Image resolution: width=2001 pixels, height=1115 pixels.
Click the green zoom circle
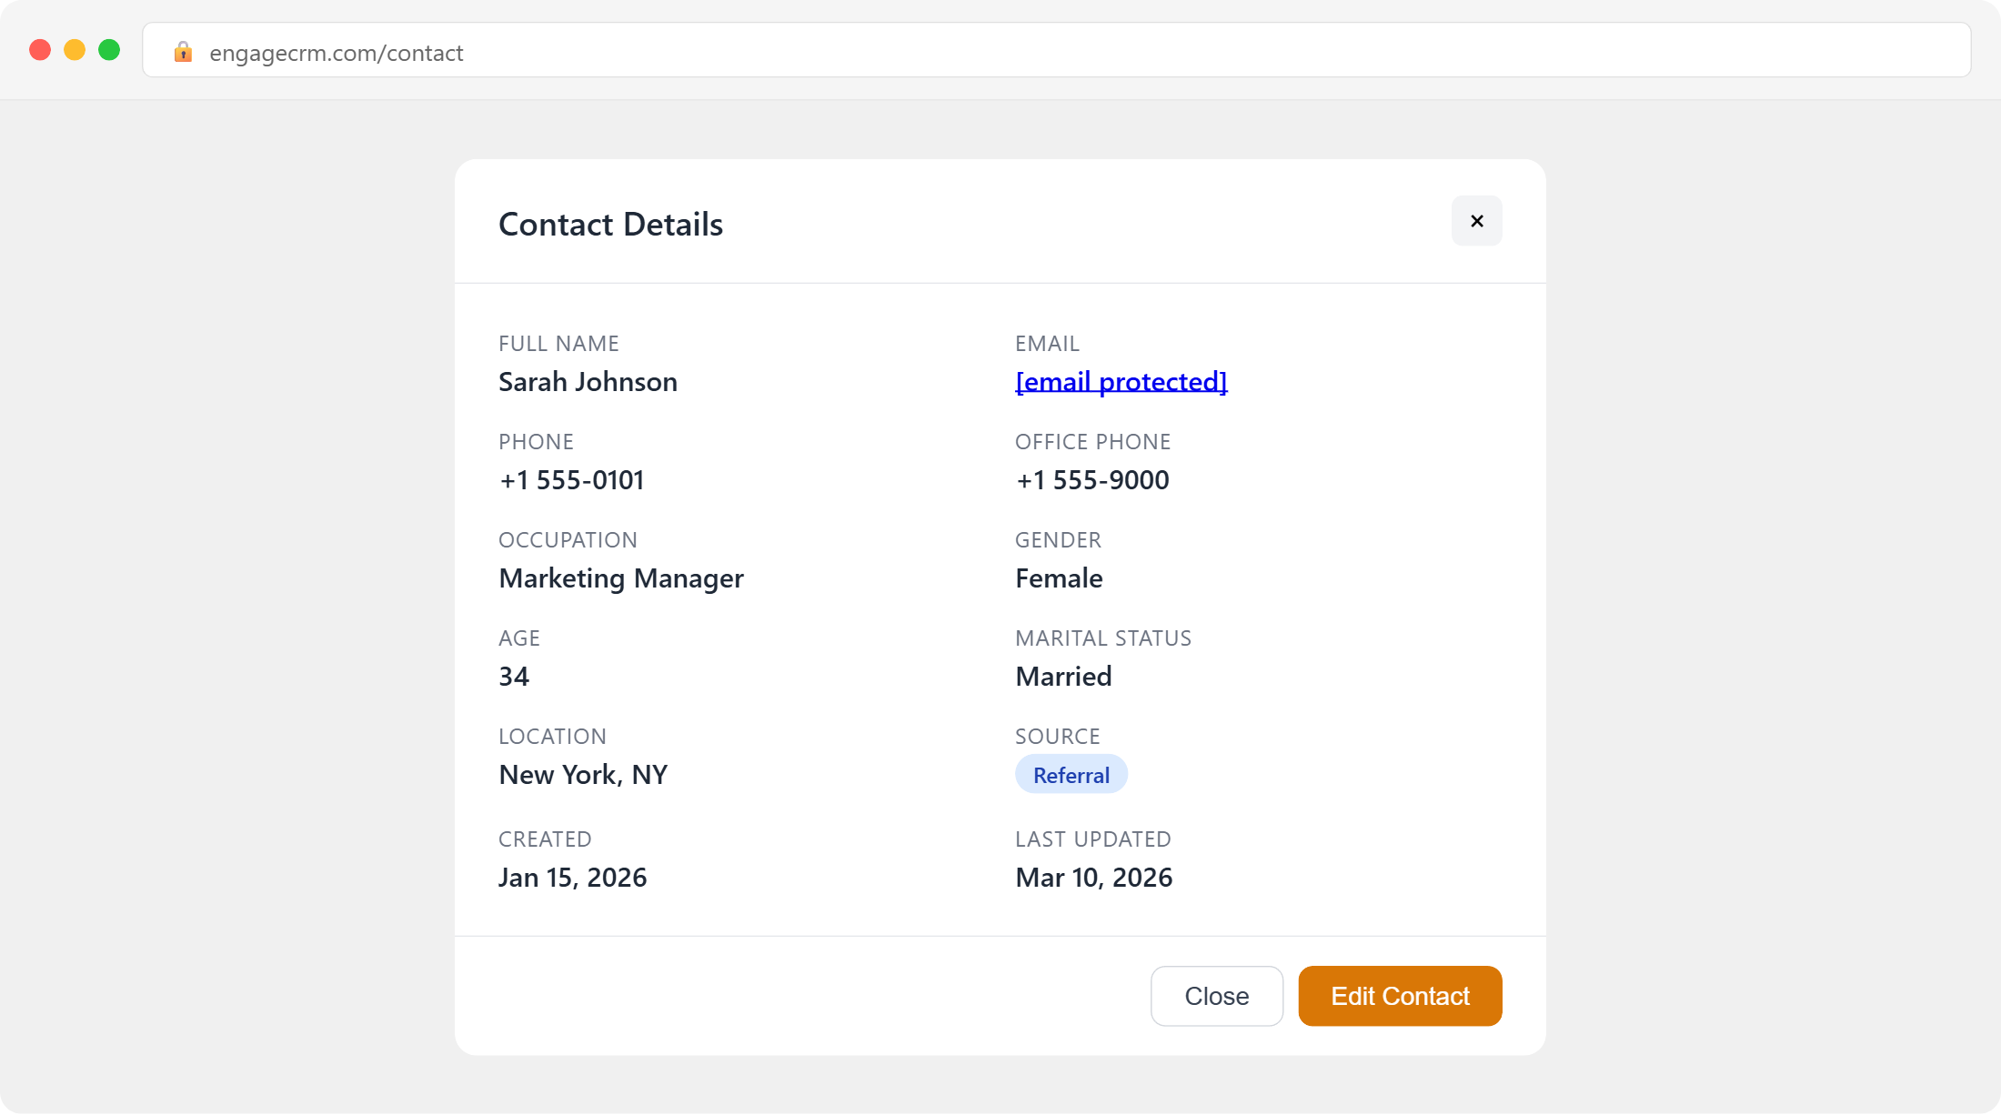tap(109, 50)
